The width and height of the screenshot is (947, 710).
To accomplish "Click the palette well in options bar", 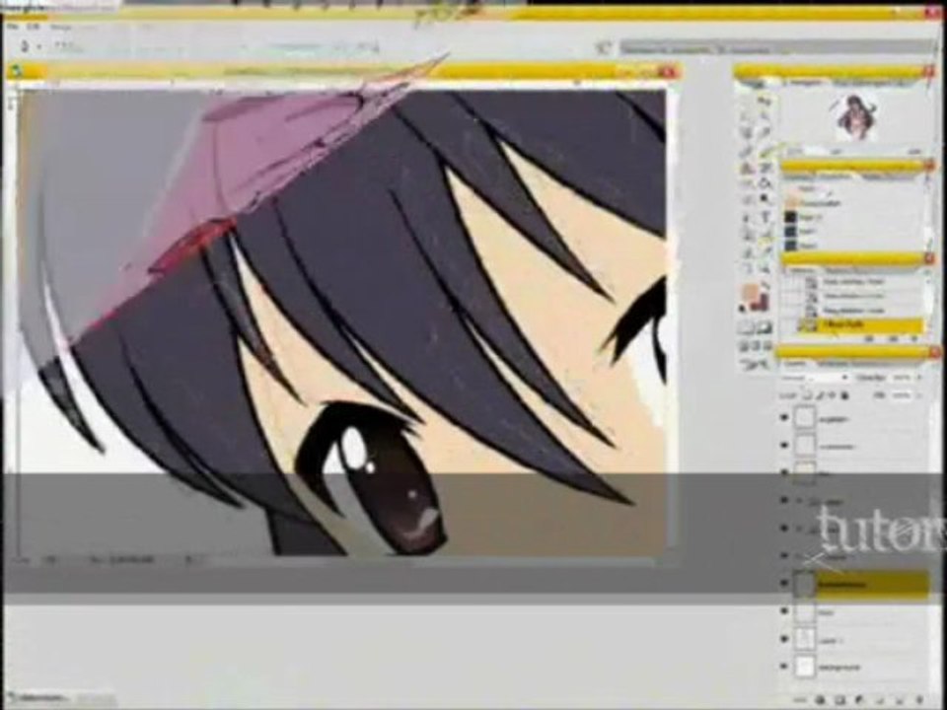I will (x=777, y=47).
